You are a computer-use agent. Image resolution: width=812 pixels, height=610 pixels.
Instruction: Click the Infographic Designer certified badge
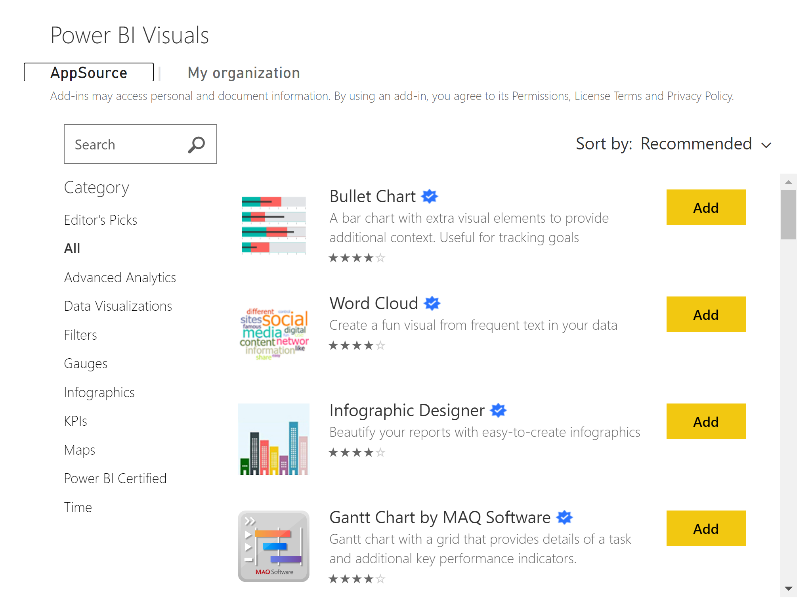tap(498, 410)
